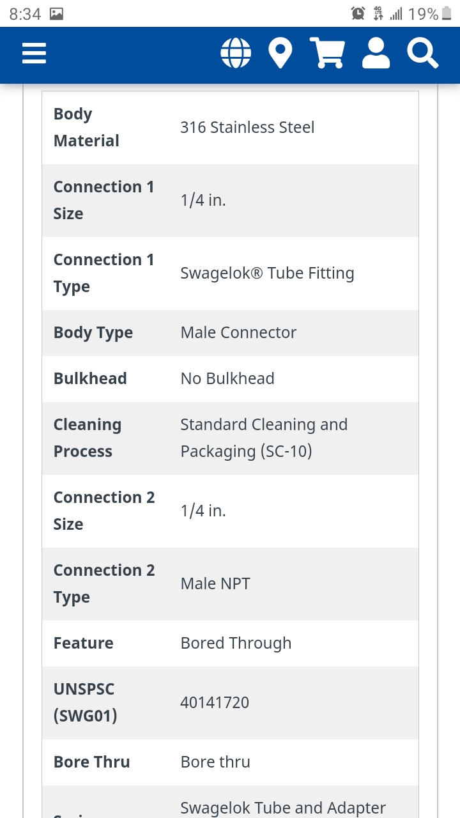Tap the Bore thru value

215,762
